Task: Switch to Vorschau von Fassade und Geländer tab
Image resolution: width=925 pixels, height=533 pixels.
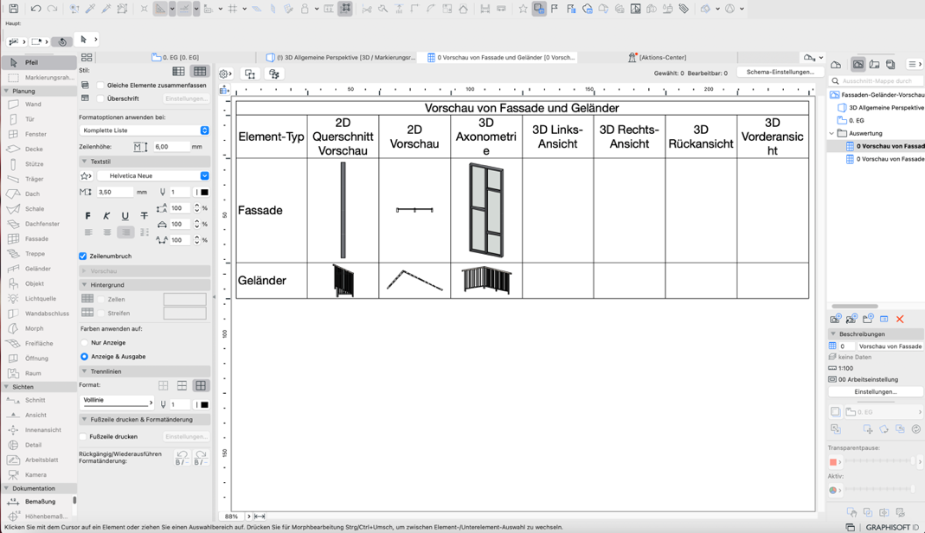Action: click(500, 57)
